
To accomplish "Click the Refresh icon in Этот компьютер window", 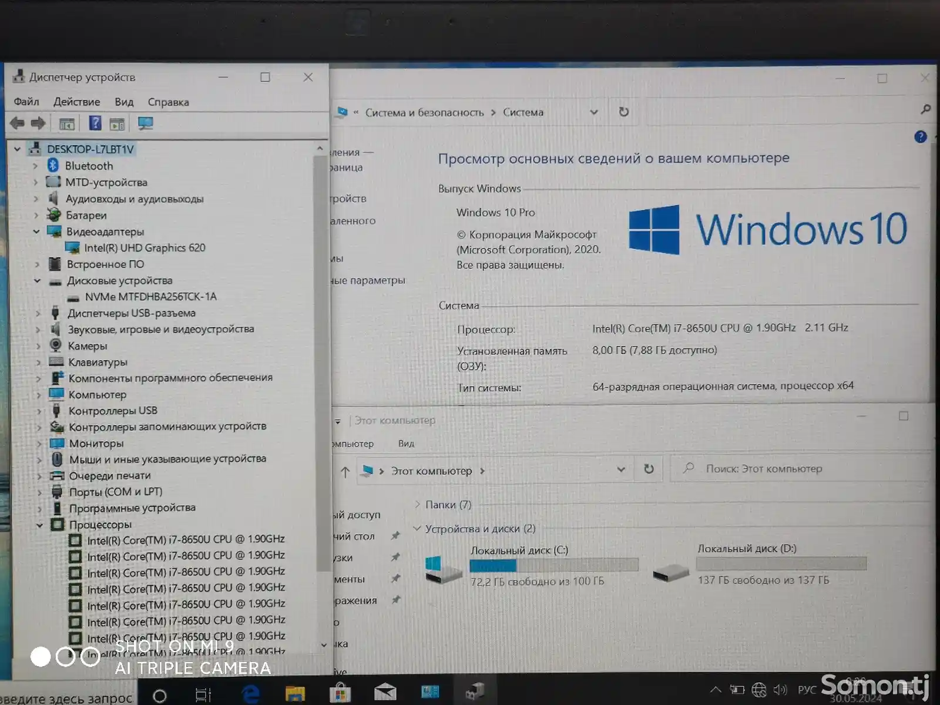I will (x=649, y=469).
